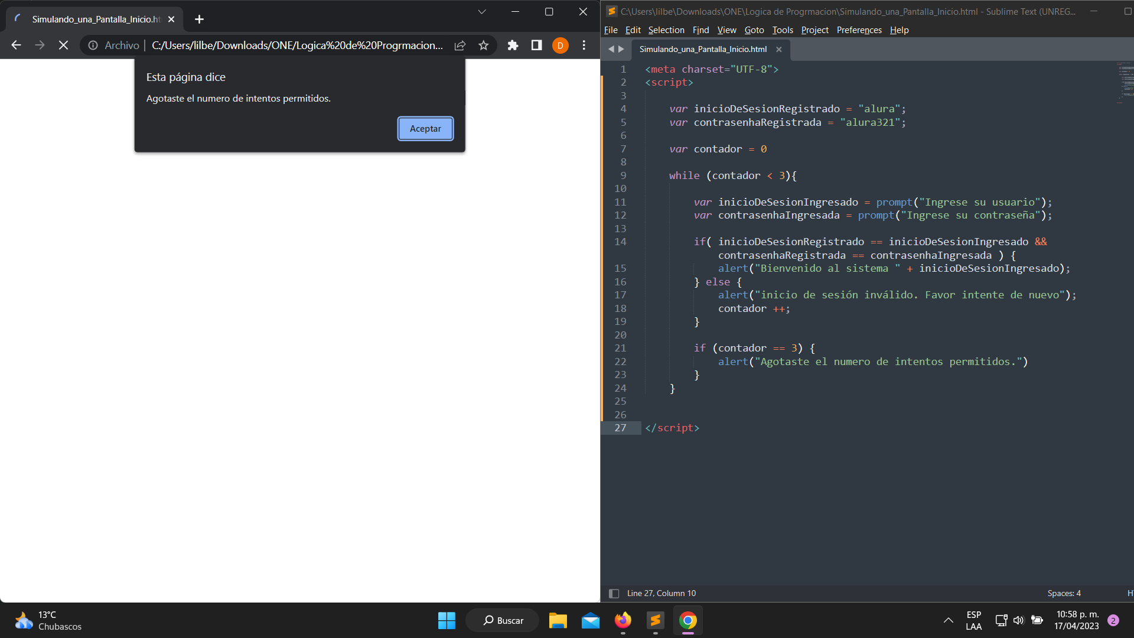Viewport: 1134px width, 638px height.
Task: Open the Edit menu in Sublime Text
Action: [x=633, y=30]
